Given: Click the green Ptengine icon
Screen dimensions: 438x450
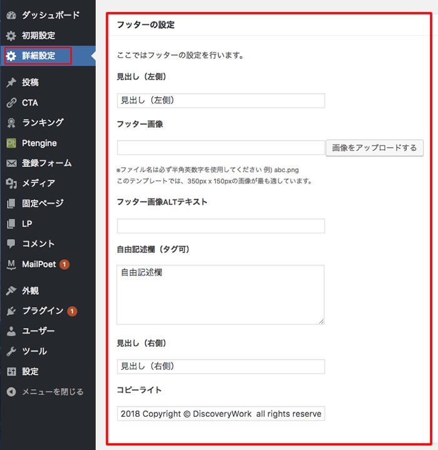Looking at the screenshot, I should (x=11, y=143).
